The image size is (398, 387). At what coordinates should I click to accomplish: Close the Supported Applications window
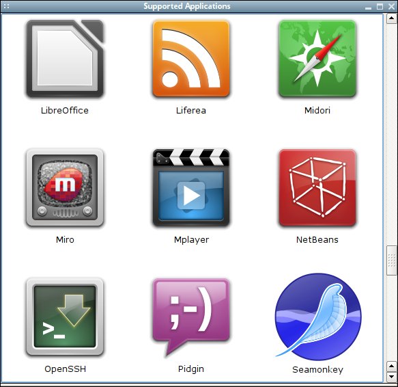(x=392, y=6)
